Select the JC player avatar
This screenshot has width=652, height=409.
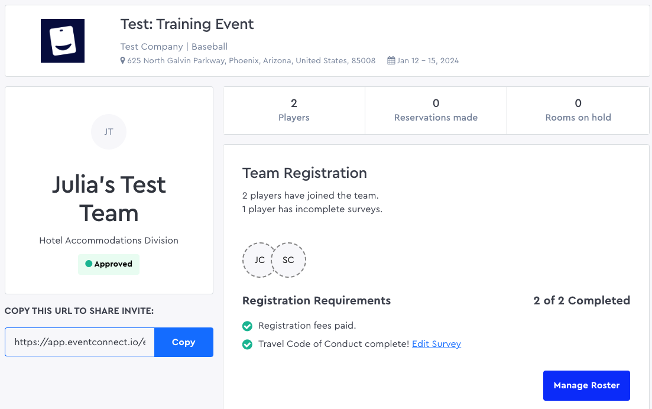pos(258,260)
